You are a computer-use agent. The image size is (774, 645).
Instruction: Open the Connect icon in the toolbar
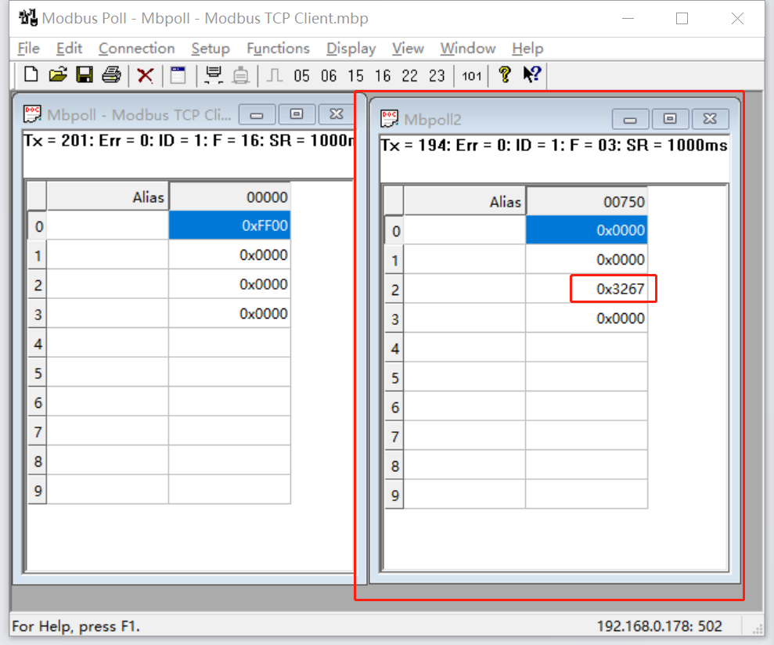tap(212, 75)
